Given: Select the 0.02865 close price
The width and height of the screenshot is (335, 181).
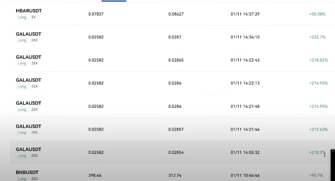Looking at the screenshot, I should [x=176, y=60].
